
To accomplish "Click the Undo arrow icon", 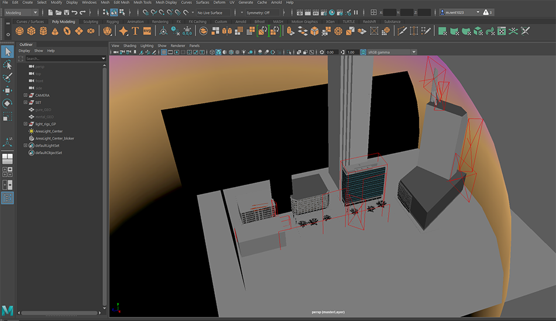I will coord(74,12).
